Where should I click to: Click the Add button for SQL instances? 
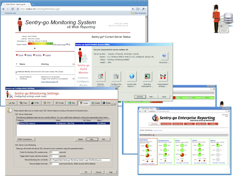92,139
